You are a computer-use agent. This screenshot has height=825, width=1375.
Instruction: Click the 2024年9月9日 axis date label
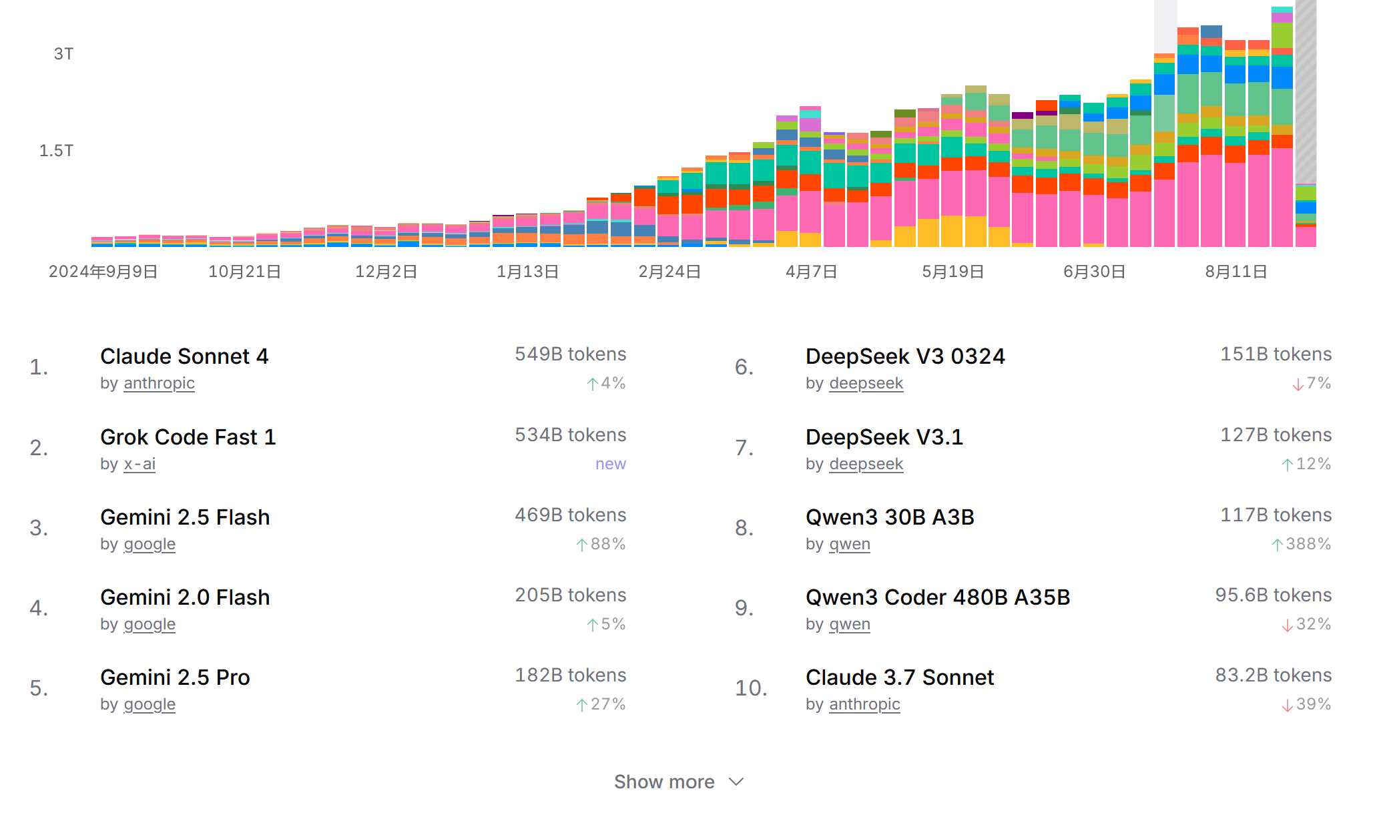(x=103, y=272)
